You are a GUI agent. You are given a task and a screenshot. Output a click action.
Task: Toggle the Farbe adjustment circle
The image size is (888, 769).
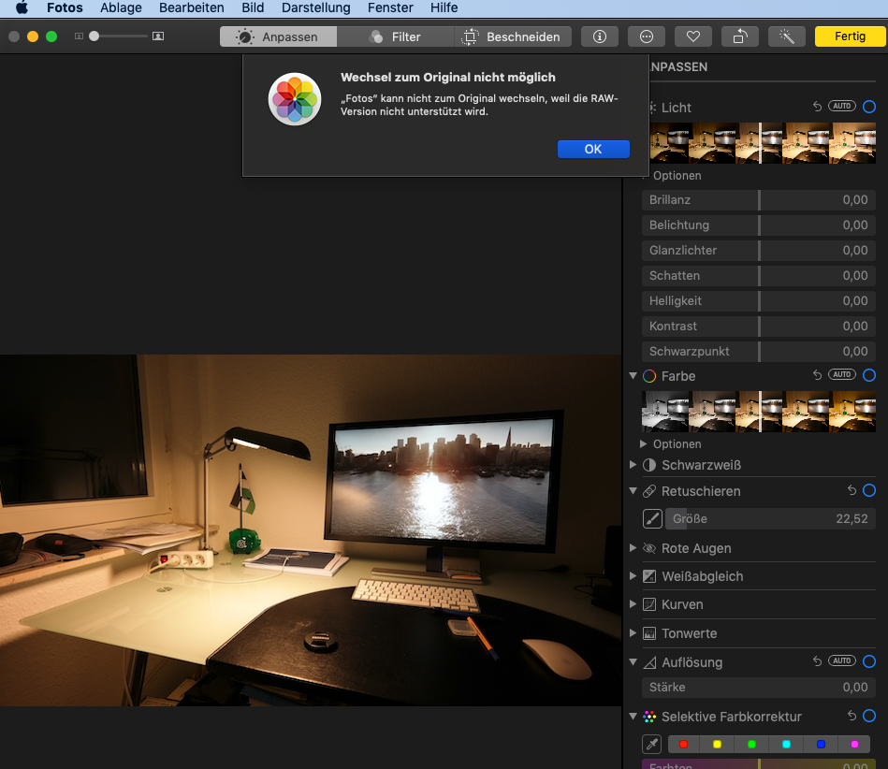869,375
